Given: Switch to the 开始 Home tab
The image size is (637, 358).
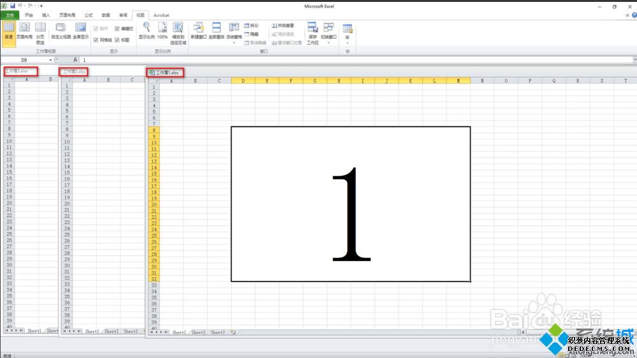Looking at the screenshot, I should pos(29,15).
